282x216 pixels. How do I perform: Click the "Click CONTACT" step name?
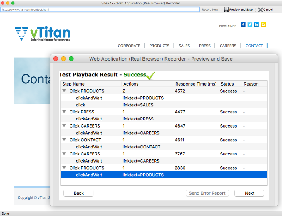[85, 140]
